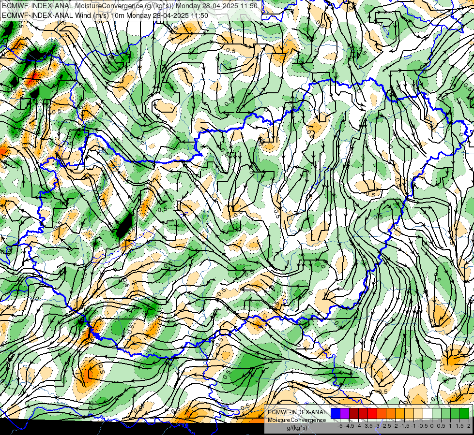This screenshot has height=435, width=474.
Task: Click the legend label MoistureConvergence
Action: coord(297,420)
